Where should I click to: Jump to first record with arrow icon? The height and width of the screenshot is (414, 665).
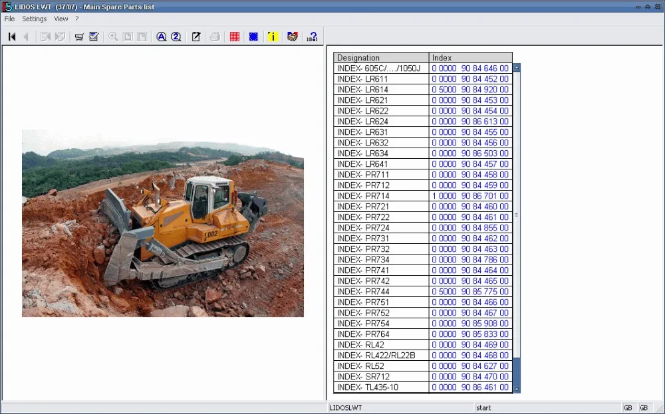click(11, 37)
